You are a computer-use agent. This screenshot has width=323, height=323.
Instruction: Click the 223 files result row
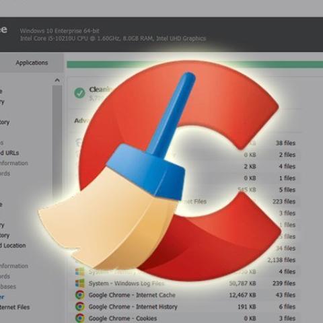coord(284,201)
